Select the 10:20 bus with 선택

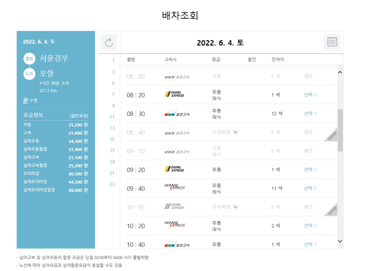tap(310, 226)
